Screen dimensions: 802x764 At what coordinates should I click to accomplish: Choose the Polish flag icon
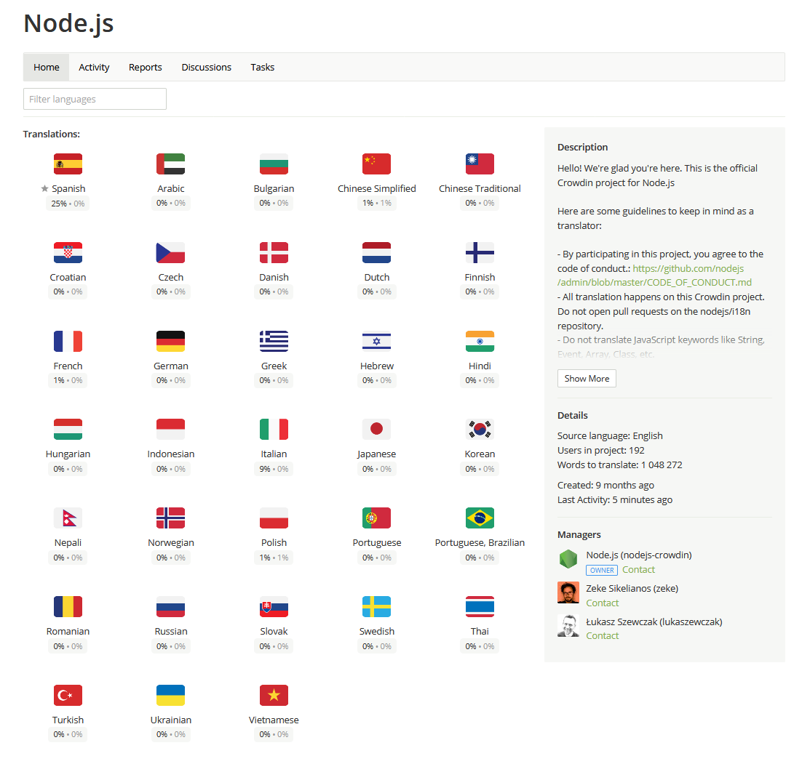coord(274,518)
